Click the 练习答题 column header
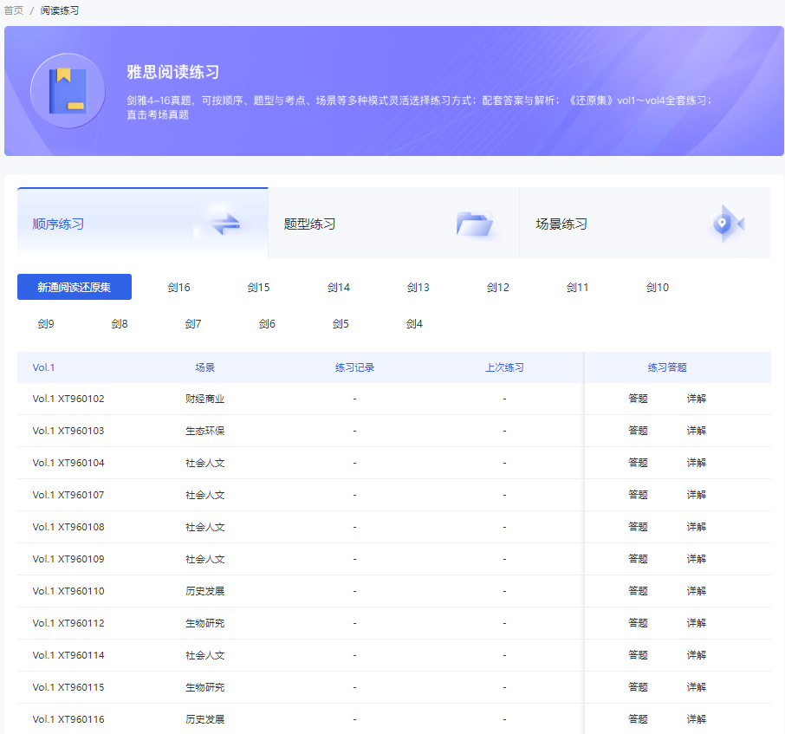 [x=667, y=367]
